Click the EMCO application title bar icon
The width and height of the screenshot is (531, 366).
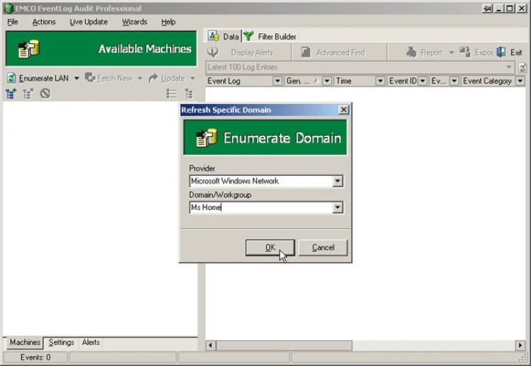(x=8, y=8)
